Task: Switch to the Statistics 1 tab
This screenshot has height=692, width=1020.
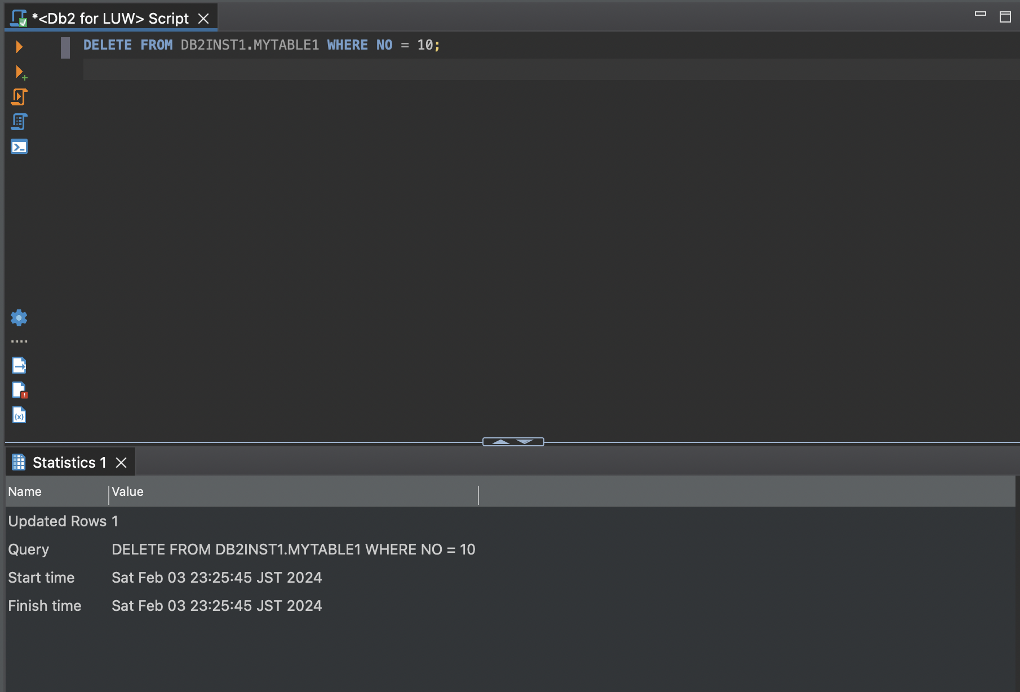Action: (x=69, y=462)
